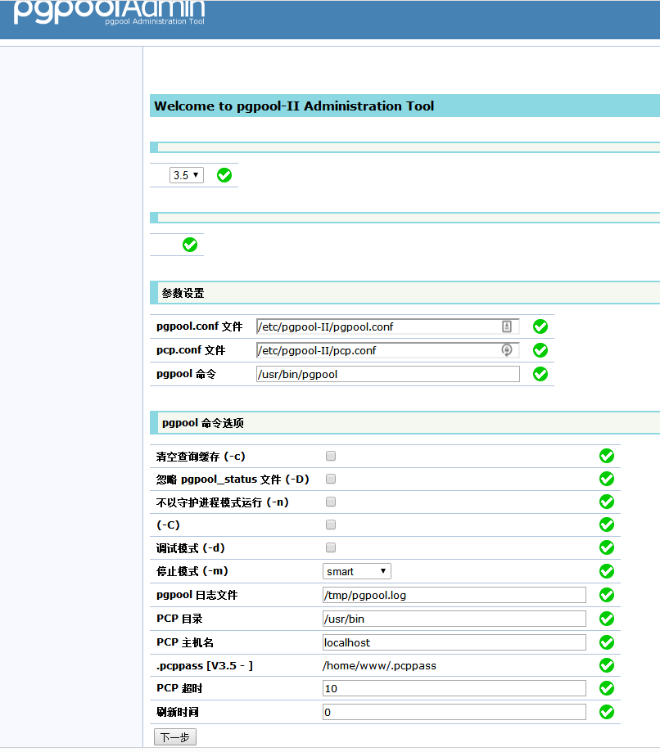660x752 pixels.
Task: Click PCP 主机名 label
Action: (x=185, y=642)
